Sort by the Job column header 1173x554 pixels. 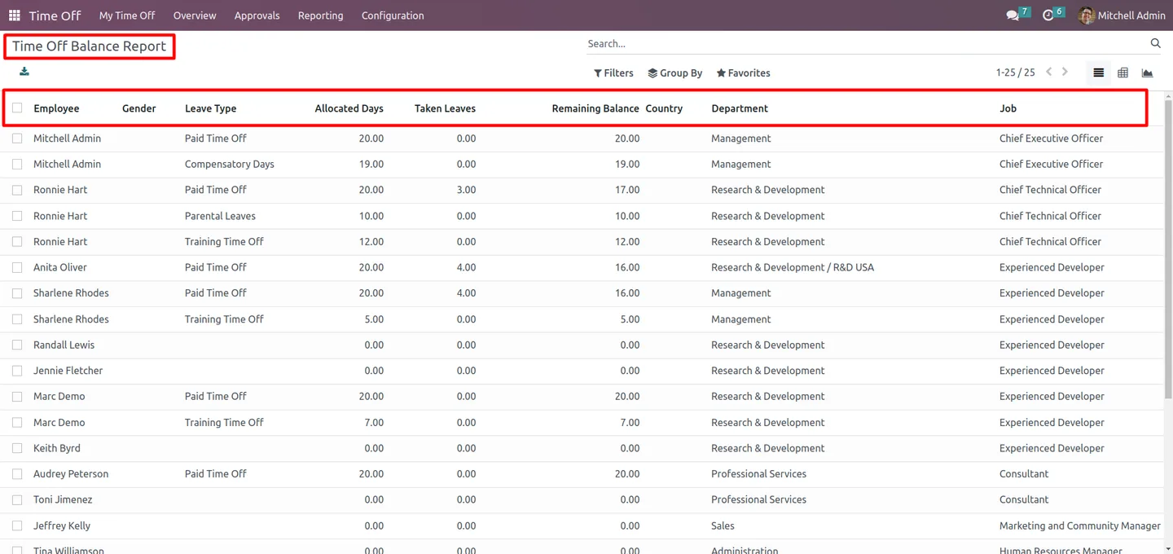pos(1008,108)
